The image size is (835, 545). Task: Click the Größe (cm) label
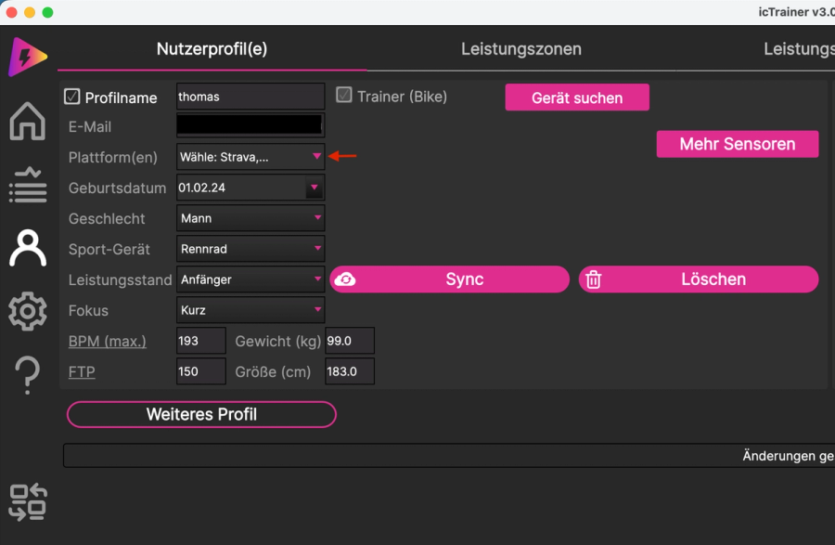point(273,371)
